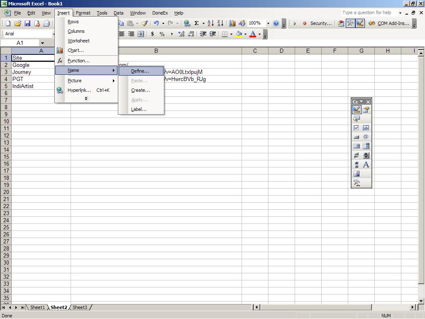This screenshot has width=425, height=319.
Task: Click the AutoSum icon
Action: click(196, 23)
